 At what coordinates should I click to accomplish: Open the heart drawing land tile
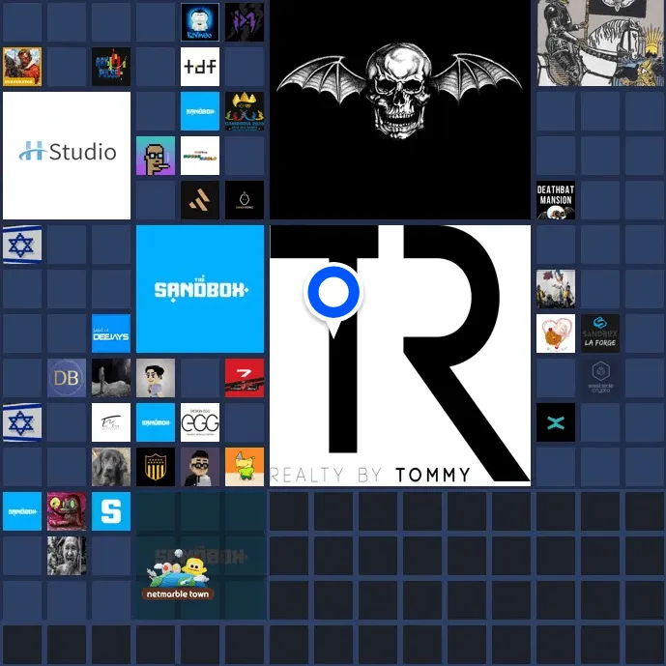[x=556, y=333]
